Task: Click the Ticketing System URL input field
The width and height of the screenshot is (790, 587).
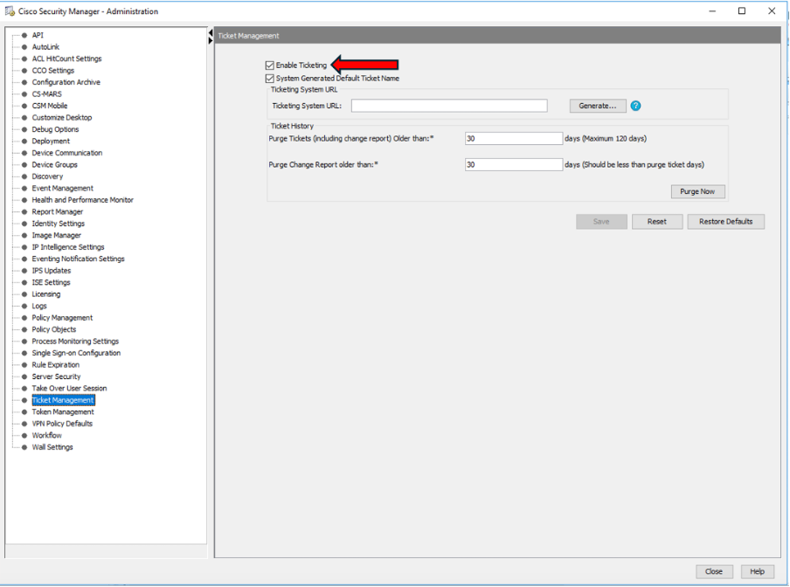Action: tap(449, 106)
